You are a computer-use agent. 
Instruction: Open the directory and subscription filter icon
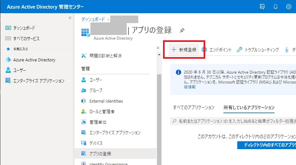[262, 7]
